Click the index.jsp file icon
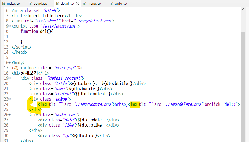 tap(4, 4)
